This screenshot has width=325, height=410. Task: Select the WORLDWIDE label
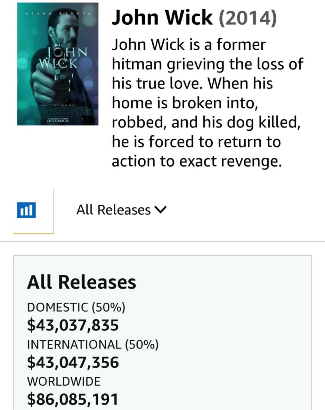(64, 381)
